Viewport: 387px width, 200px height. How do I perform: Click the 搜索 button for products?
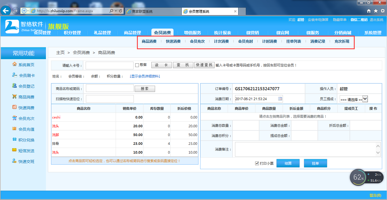[145, 89]
